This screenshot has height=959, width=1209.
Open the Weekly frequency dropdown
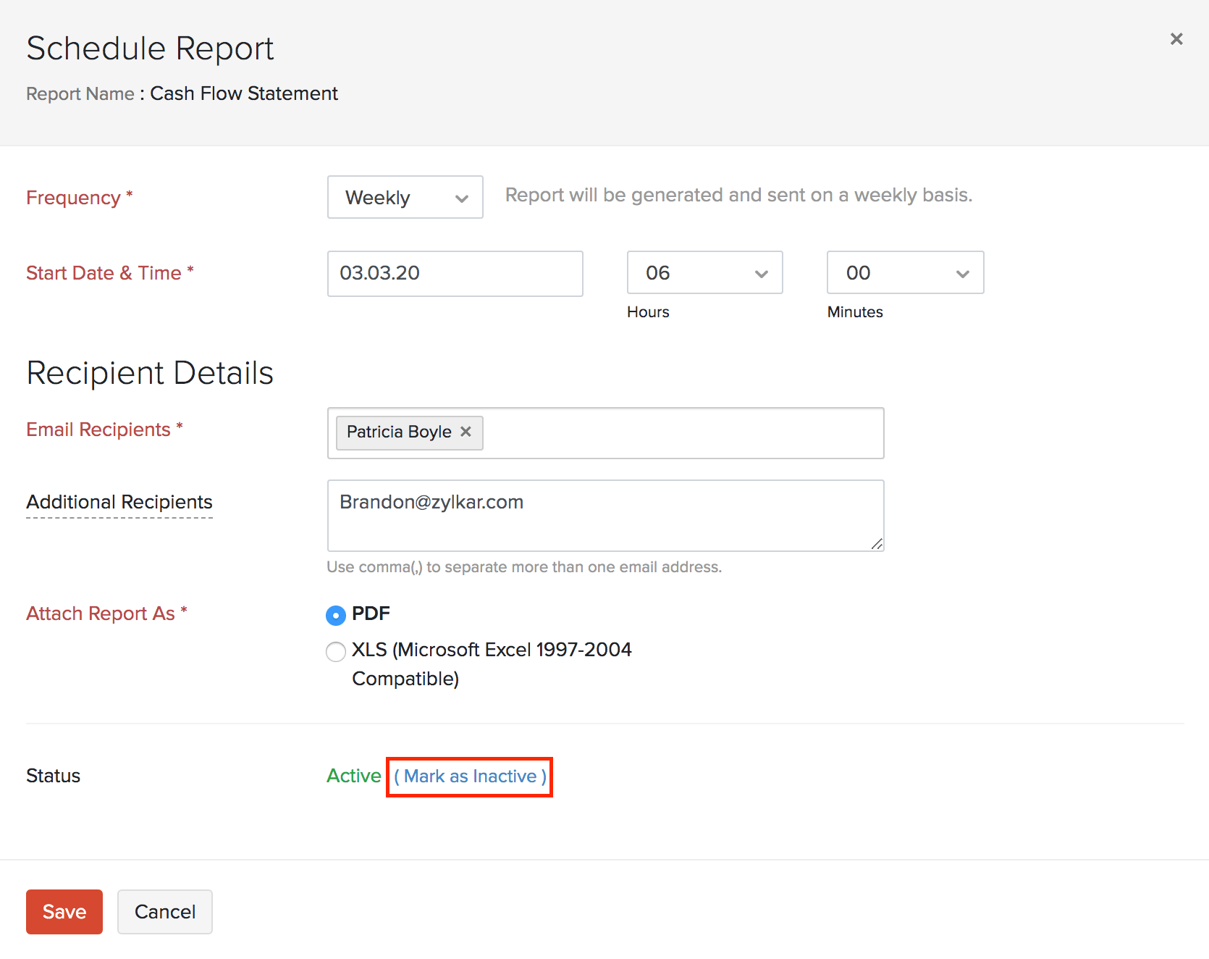pyautogui.click(x=404, y=197)
